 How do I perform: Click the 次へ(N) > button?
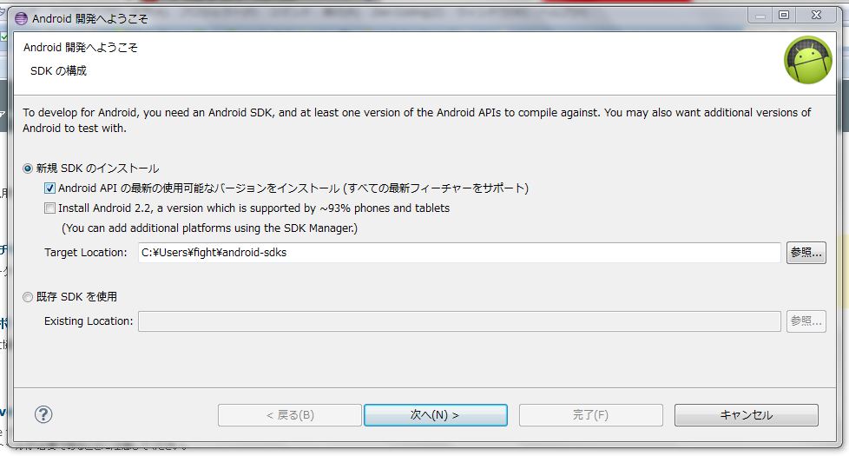click(435, 415)
